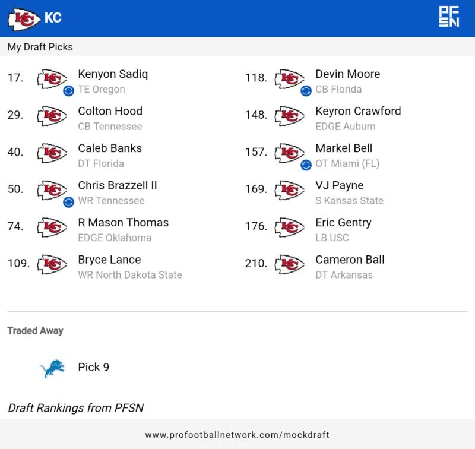Click the Detroit Lions logo under Traded Away
This screenshot has height=449, width=475.
(x=52, y=368)
